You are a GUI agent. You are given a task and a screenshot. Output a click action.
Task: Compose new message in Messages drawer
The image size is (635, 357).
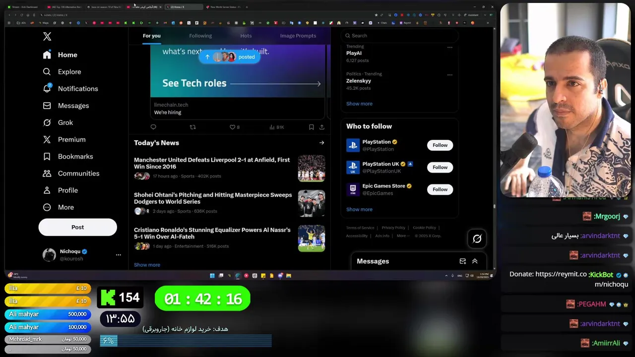pyautogui.click(x=462, y=261)
